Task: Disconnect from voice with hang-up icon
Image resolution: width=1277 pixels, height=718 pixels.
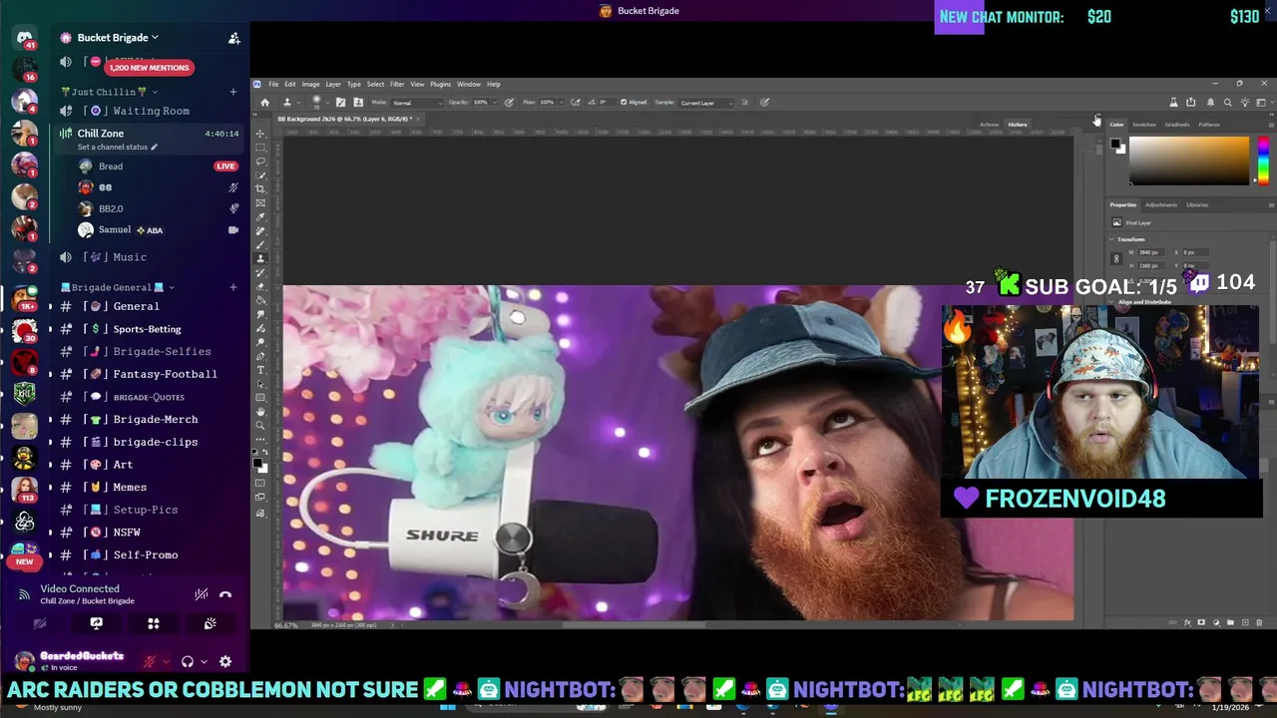Action: (225, 594)
